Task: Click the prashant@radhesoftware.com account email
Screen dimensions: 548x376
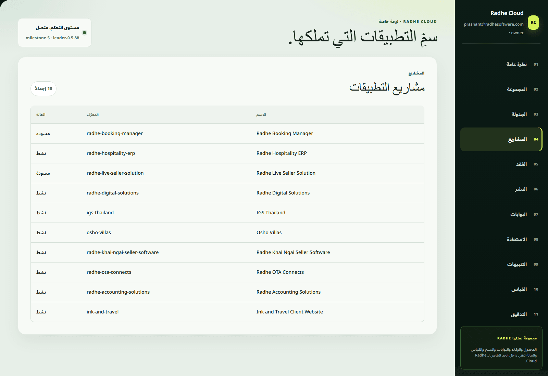Action: pos(494,24)
